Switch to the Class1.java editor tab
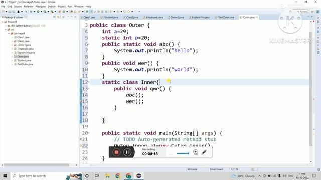321x180 pixels. [x=88, y=17]
